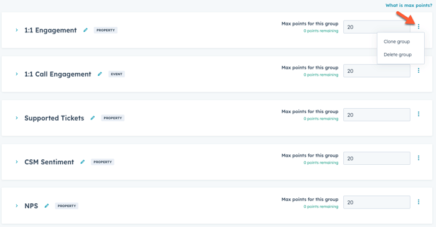This screenshot has width=436, height=227.
Task: Expand the Supported Tickets group
Action: pos(17,118)
